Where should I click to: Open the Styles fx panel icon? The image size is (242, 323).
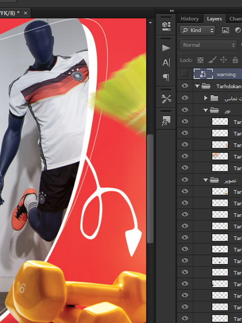click(x=166, y=121)
